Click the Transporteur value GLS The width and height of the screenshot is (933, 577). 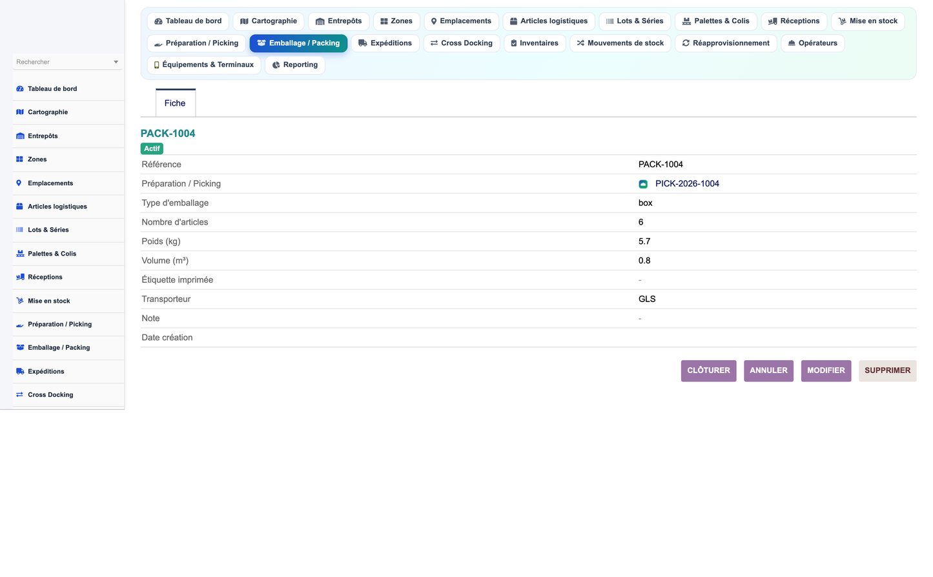647,299
